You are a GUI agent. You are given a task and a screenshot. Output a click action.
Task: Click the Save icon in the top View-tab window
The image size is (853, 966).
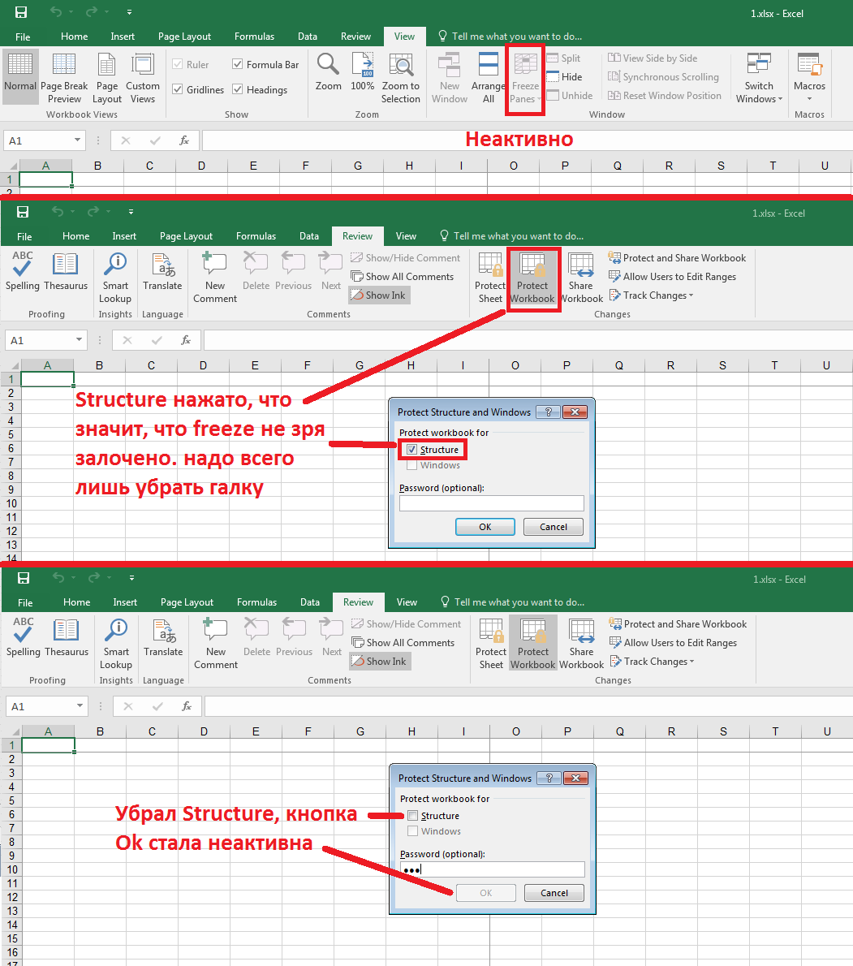(x=21, y=12)
